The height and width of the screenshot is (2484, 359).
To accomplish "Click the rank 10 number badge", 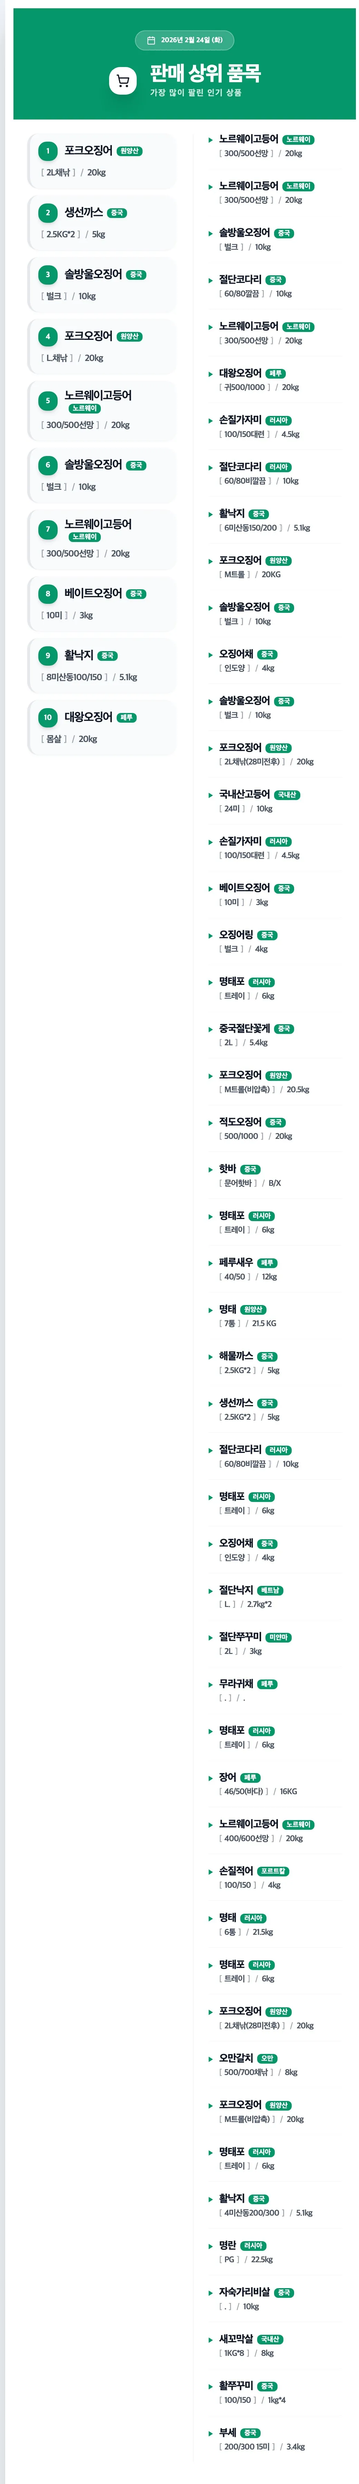I will click(48, 717).
